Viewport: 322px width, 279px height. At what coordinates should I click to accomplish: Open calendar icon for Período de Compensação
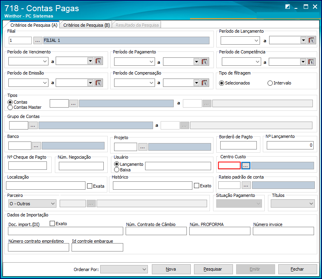click(204, 83)
